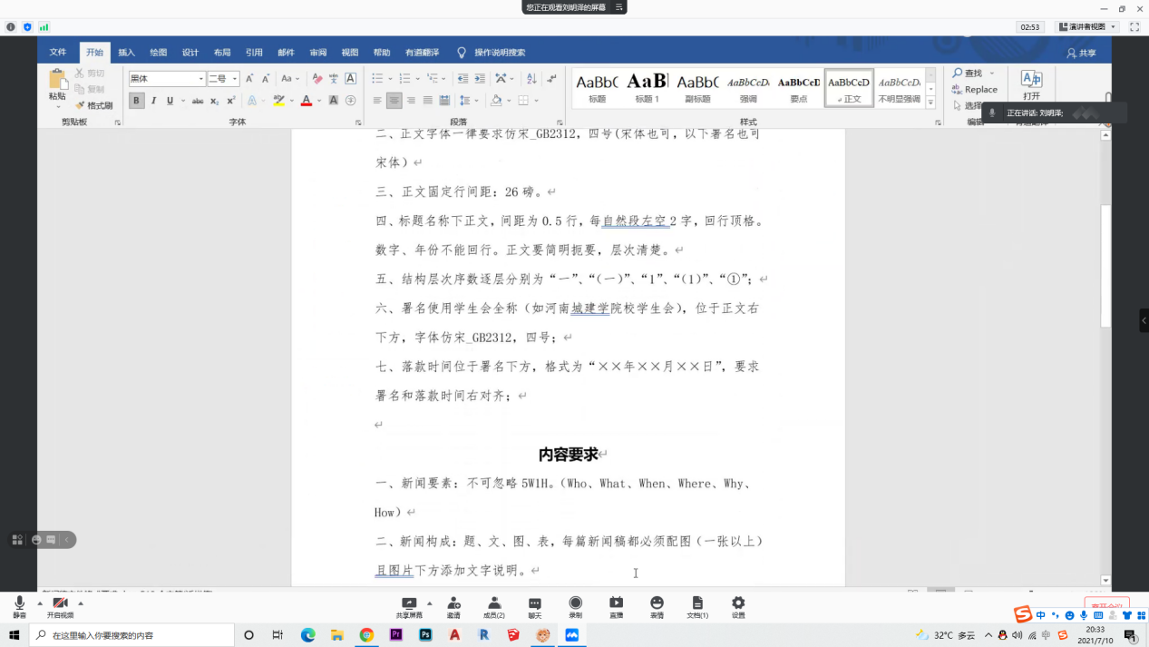
Task: Click the 共享 (Share) button
Action: [1081, 53]
